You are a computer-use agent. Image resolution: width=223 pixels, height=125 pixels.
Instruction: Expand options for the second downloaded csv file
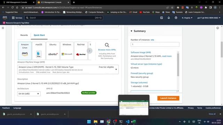[x=65, y=114]
